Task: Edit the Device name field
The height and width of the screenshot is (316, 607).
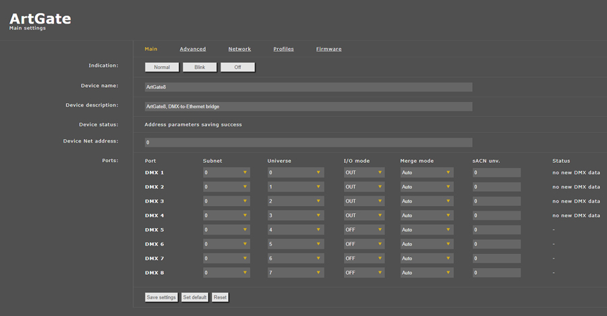Action: (308, 87)
